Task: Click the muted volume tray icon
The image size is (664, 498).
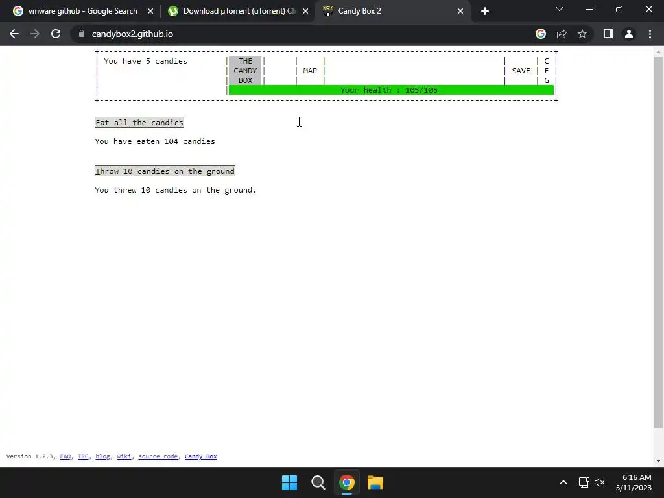Action: (x=600, y=482)
